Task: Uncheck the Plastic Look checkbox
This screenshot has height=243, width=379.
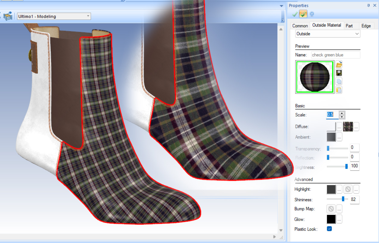Action: point(329,229)
